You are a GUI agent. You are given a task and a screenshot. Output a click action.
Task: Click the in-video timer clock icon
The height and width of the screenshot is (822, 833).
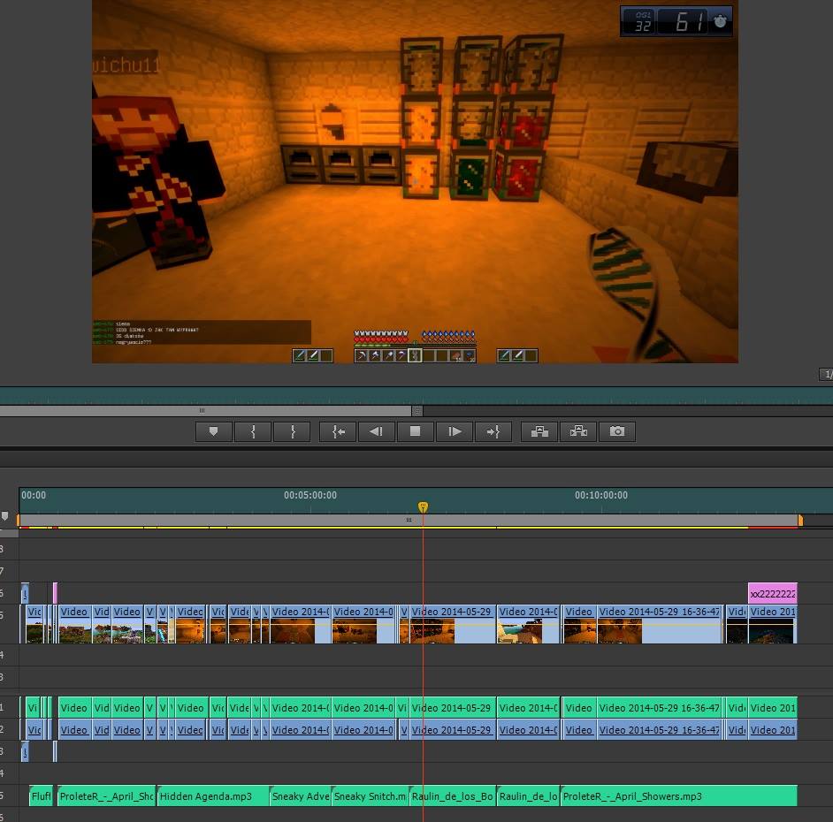click(x=720, y=22)
